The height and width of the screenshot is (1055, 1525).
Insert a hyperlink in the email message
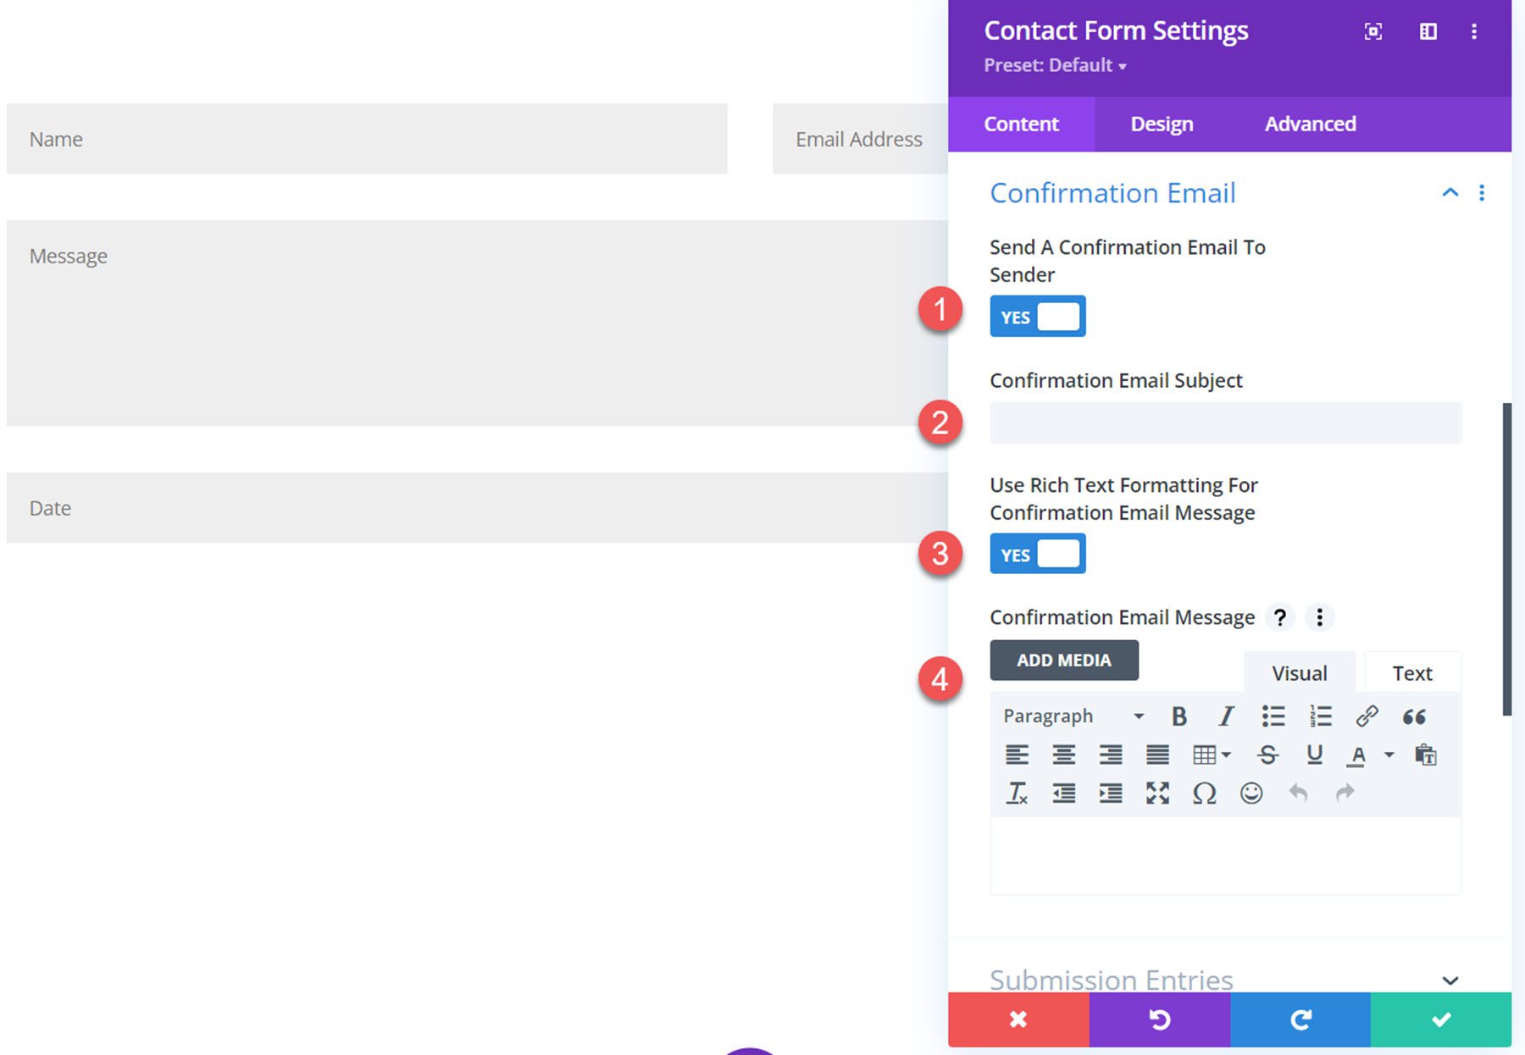pyautogui.click(x=1365, y=715)
